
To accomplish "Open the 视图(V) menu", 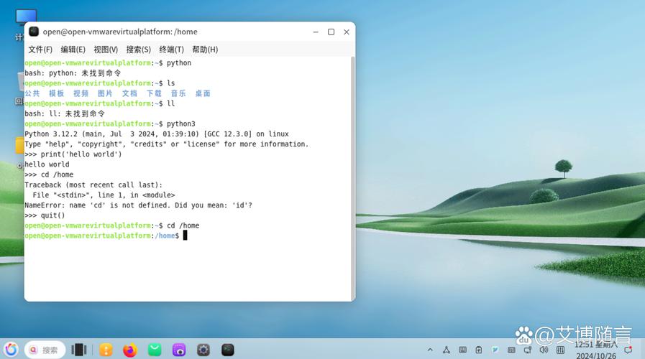I will (x=106, y=50).
